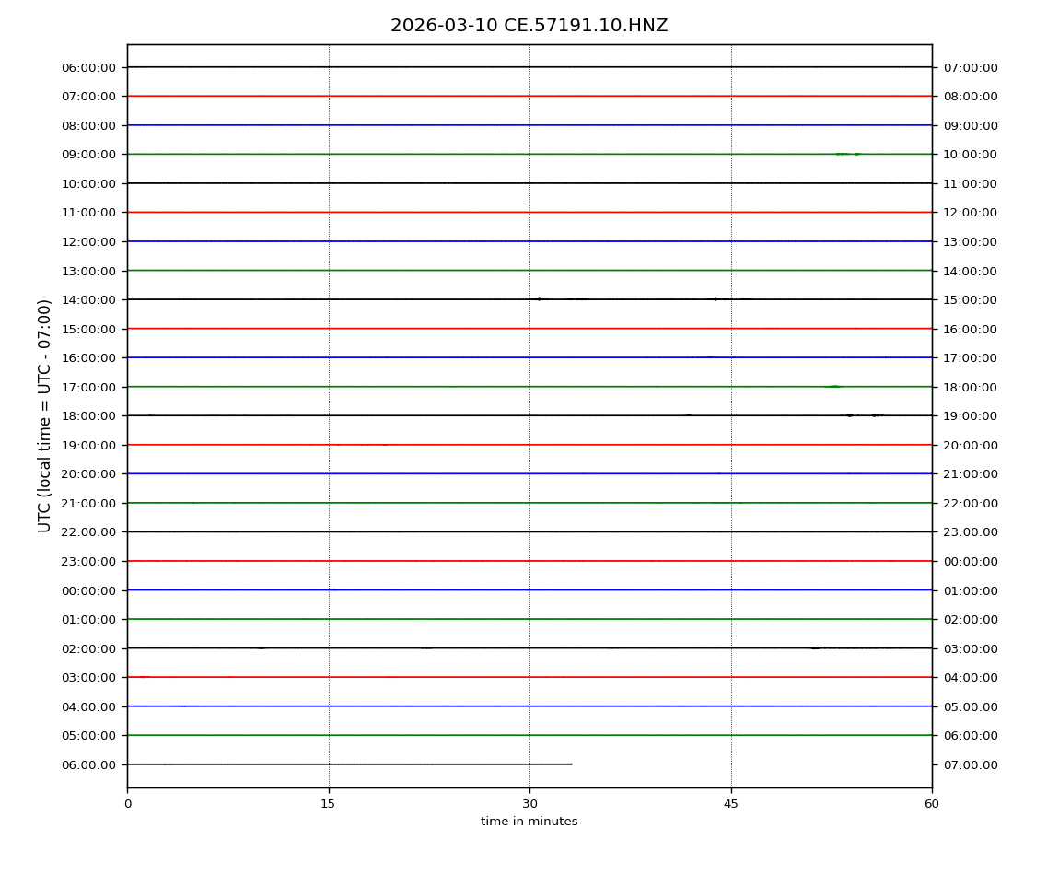Pick the 45 minute x-axis tick label
The width and height of the screenshot is (1059, 875).
pos(730,803)
